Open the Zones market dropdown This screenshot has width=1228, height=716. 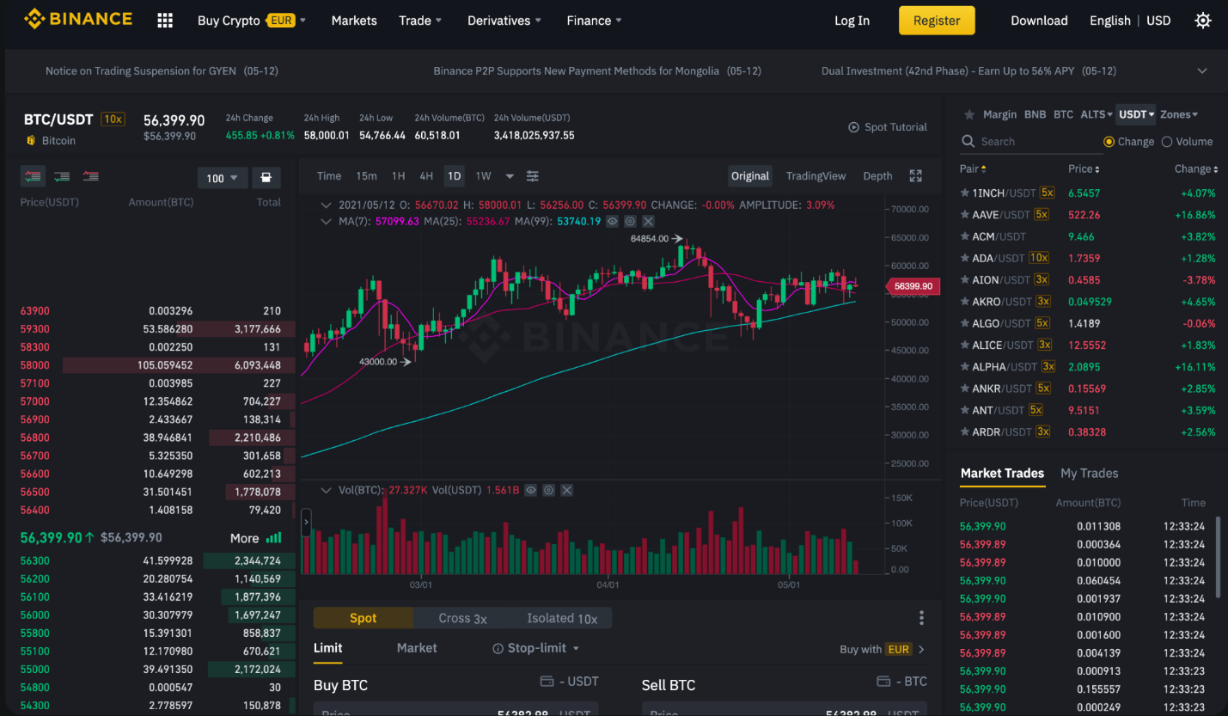click(1179, 114)
